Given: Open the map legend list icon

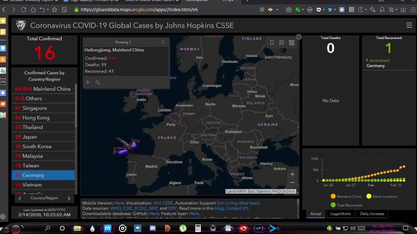Looking at the screenshot, I should [x=282, y=43].
